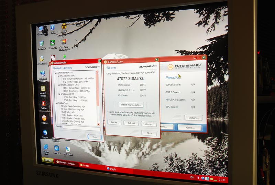
Task: Select CPU1 - Red Valley row
Action: (x=75, y=97)
